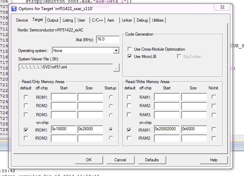
Task: Open Help for target options
Action: coord(213,160)
